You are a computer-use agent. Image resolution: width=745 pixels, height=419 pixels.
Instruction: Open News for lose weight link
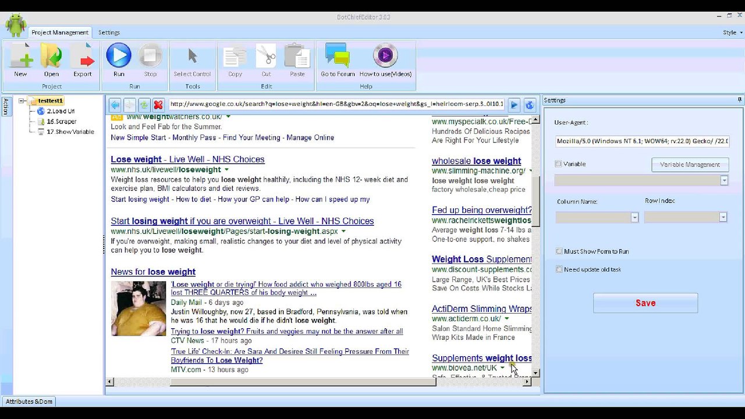[x=153, y=272]
